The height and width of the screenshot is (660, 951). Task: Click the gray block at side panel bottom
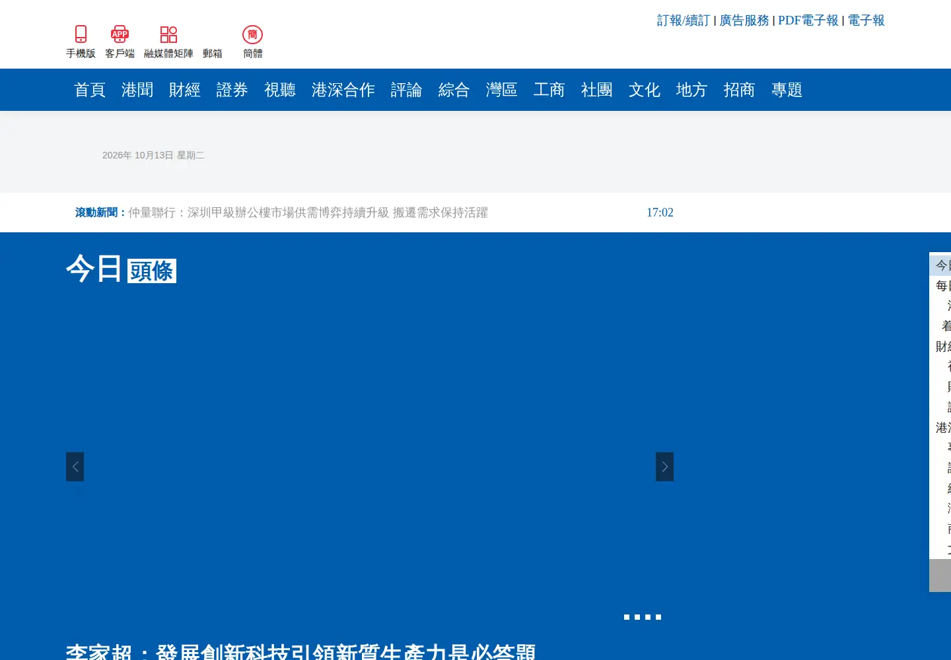(940, 576)
